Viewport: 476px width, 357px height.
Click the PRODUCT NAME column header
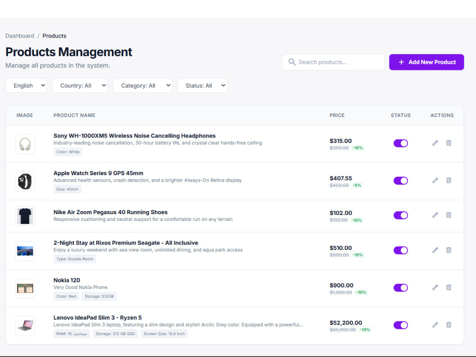click(74, 115)
